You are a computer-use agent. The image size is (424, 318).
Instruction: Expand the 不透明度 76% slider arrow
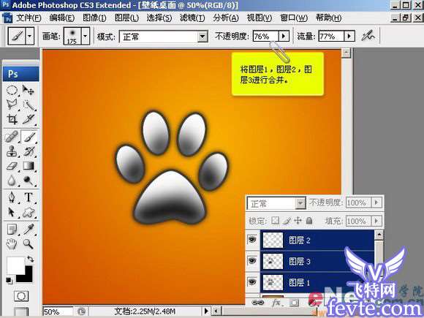284,36
